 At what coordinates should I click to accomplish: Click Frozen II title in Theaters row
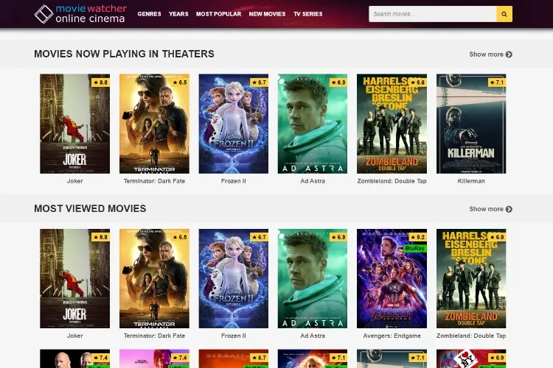coord(234,181)
